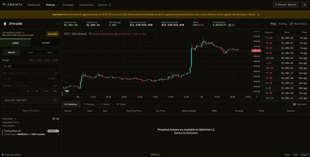310x157 pixels.
Task: Focus the Leverage input field
Action: click(12, 91)
